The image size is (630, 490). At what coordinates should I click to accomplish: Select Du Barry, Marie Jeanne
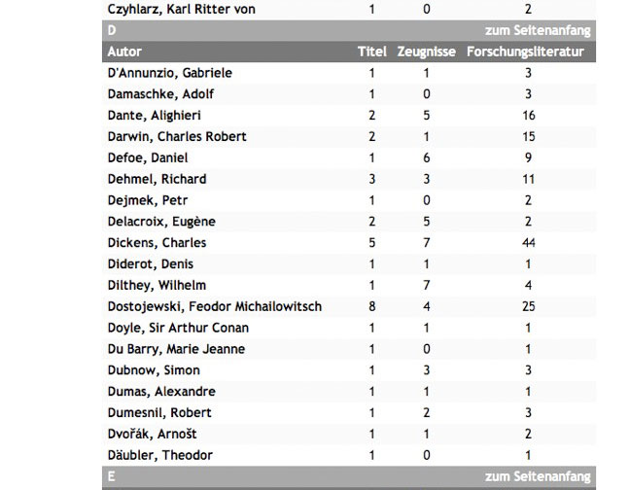click(x=176, y=349)
